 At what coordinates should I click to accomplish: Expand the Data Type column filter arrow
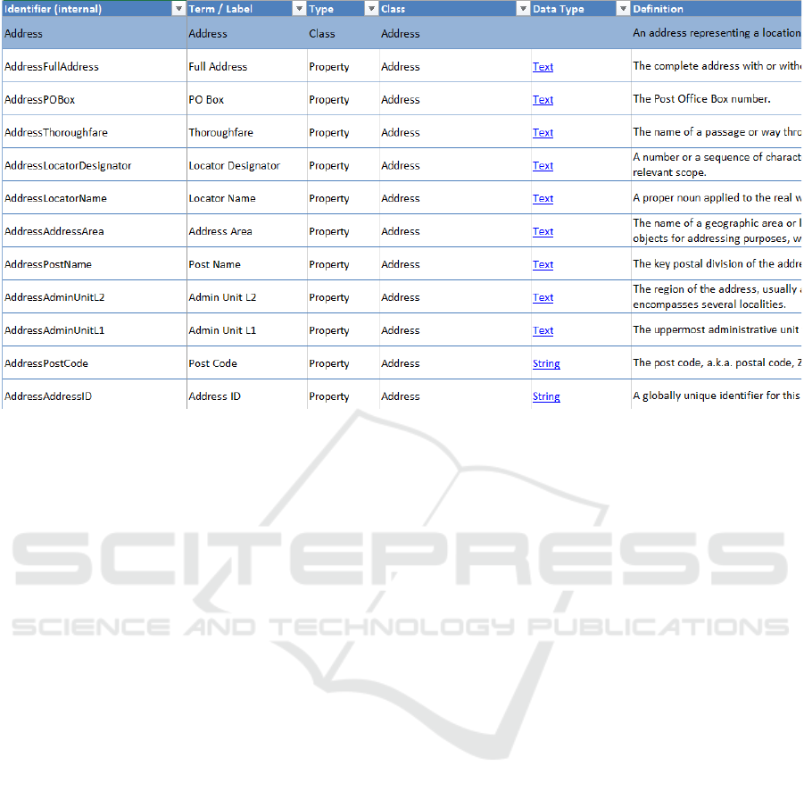[623, 9]
